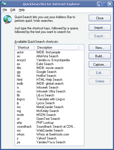Click the Import... button
This screenshot has height=150, width=114.
click(x=100, y=28)
